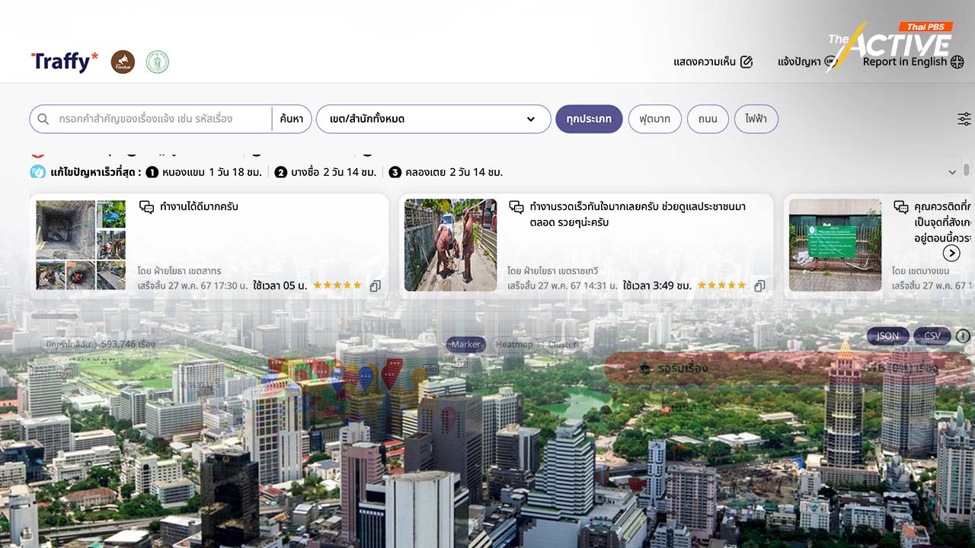Click the copy icon on the second feedback card

point(759,286)
